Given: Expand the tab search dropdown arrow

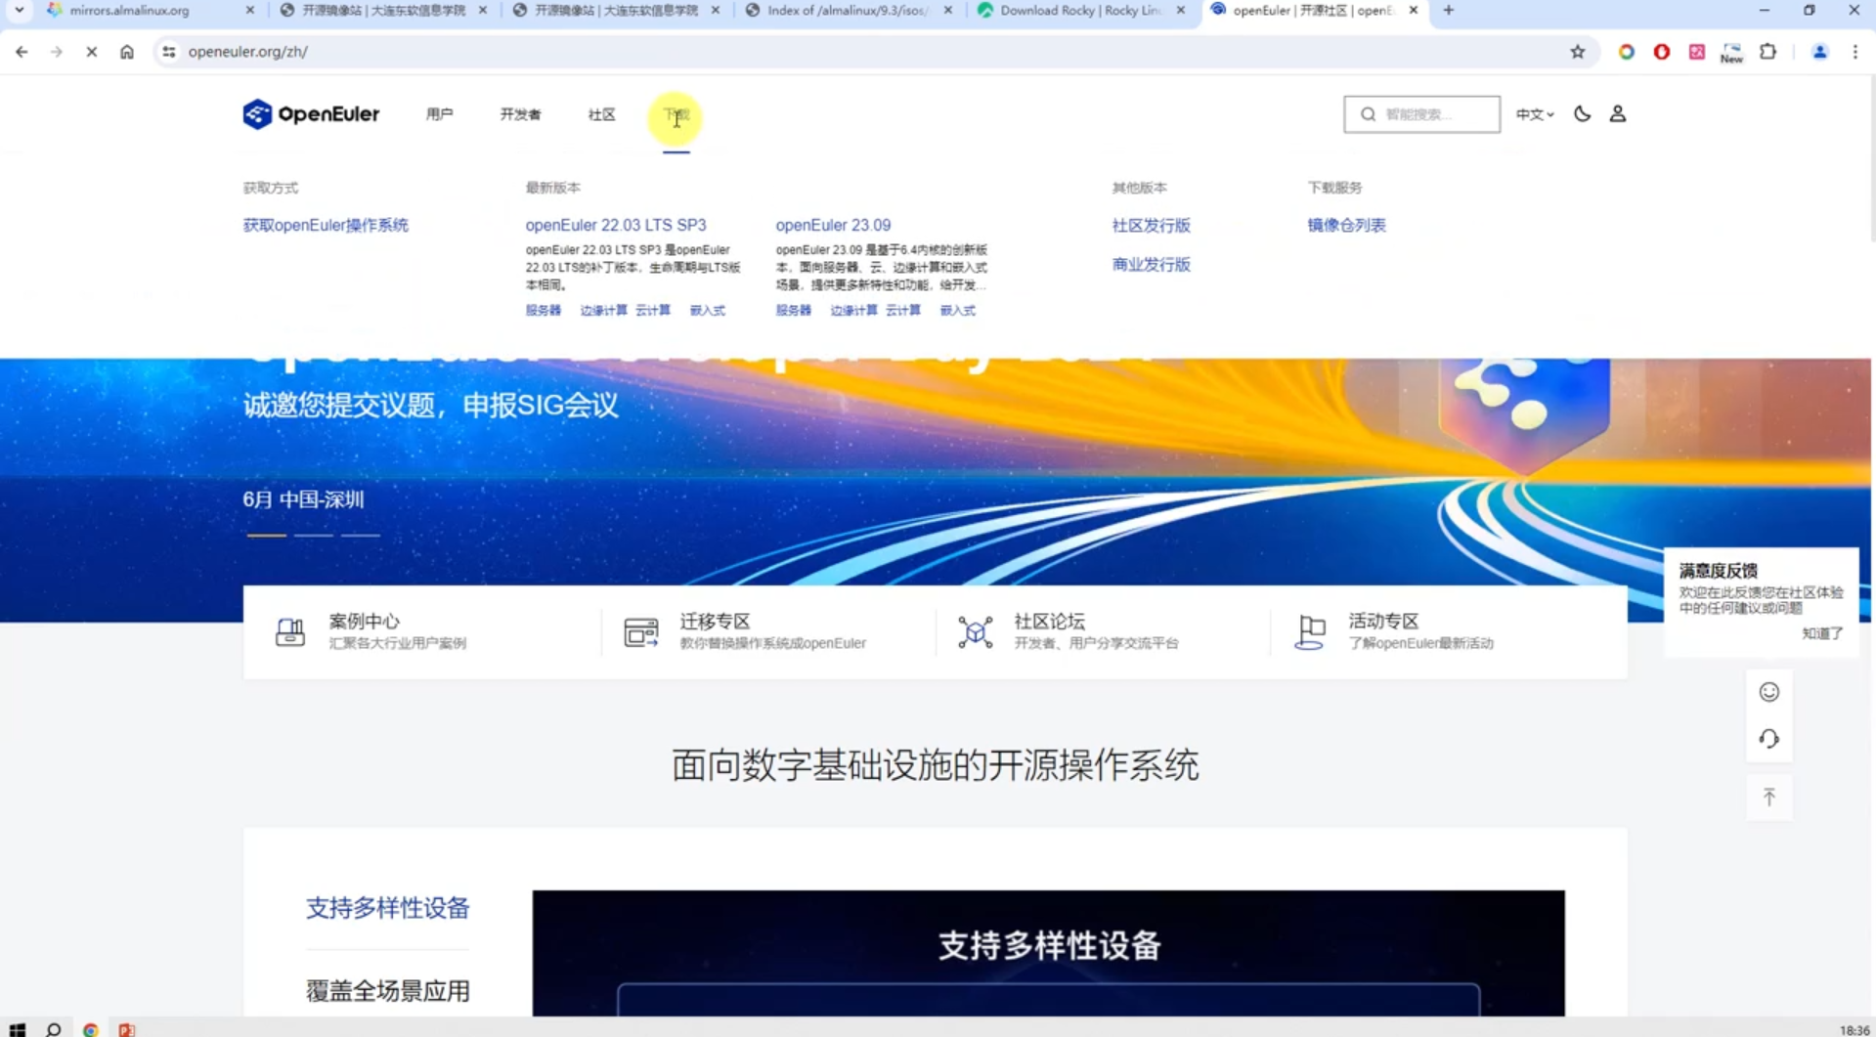Looking at the screenshot, I should (x=19, y=11).
